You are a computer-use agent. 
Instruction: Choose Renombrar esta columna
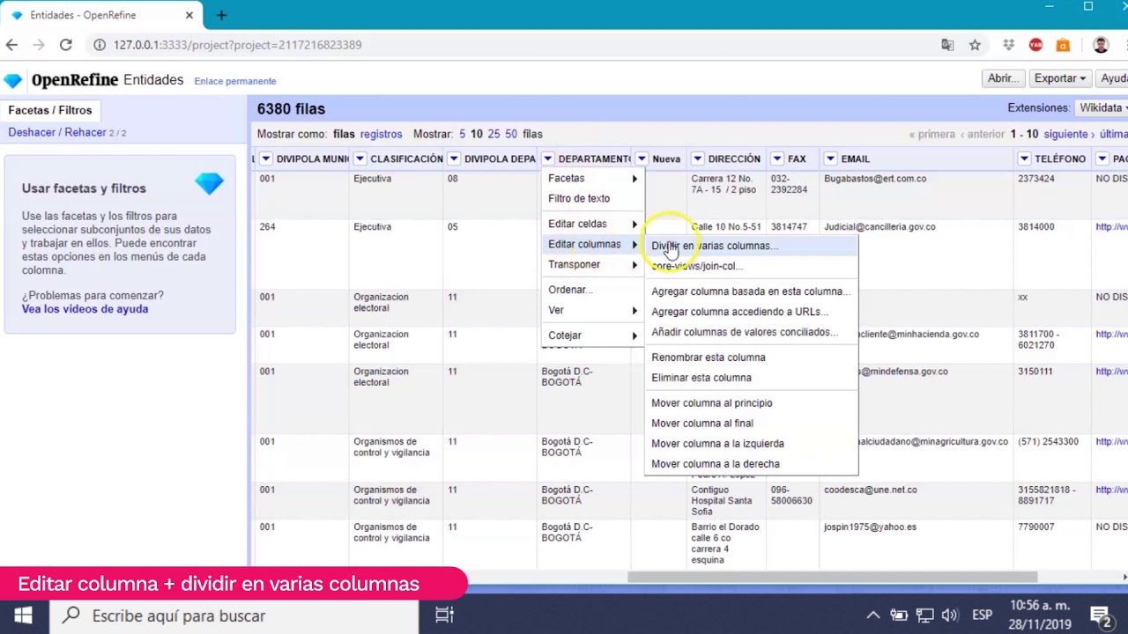[752, 358]
